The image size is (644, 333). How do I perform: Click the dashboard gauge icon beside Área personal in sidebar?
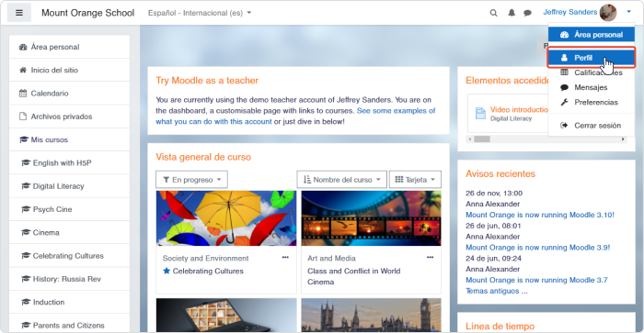23,47
